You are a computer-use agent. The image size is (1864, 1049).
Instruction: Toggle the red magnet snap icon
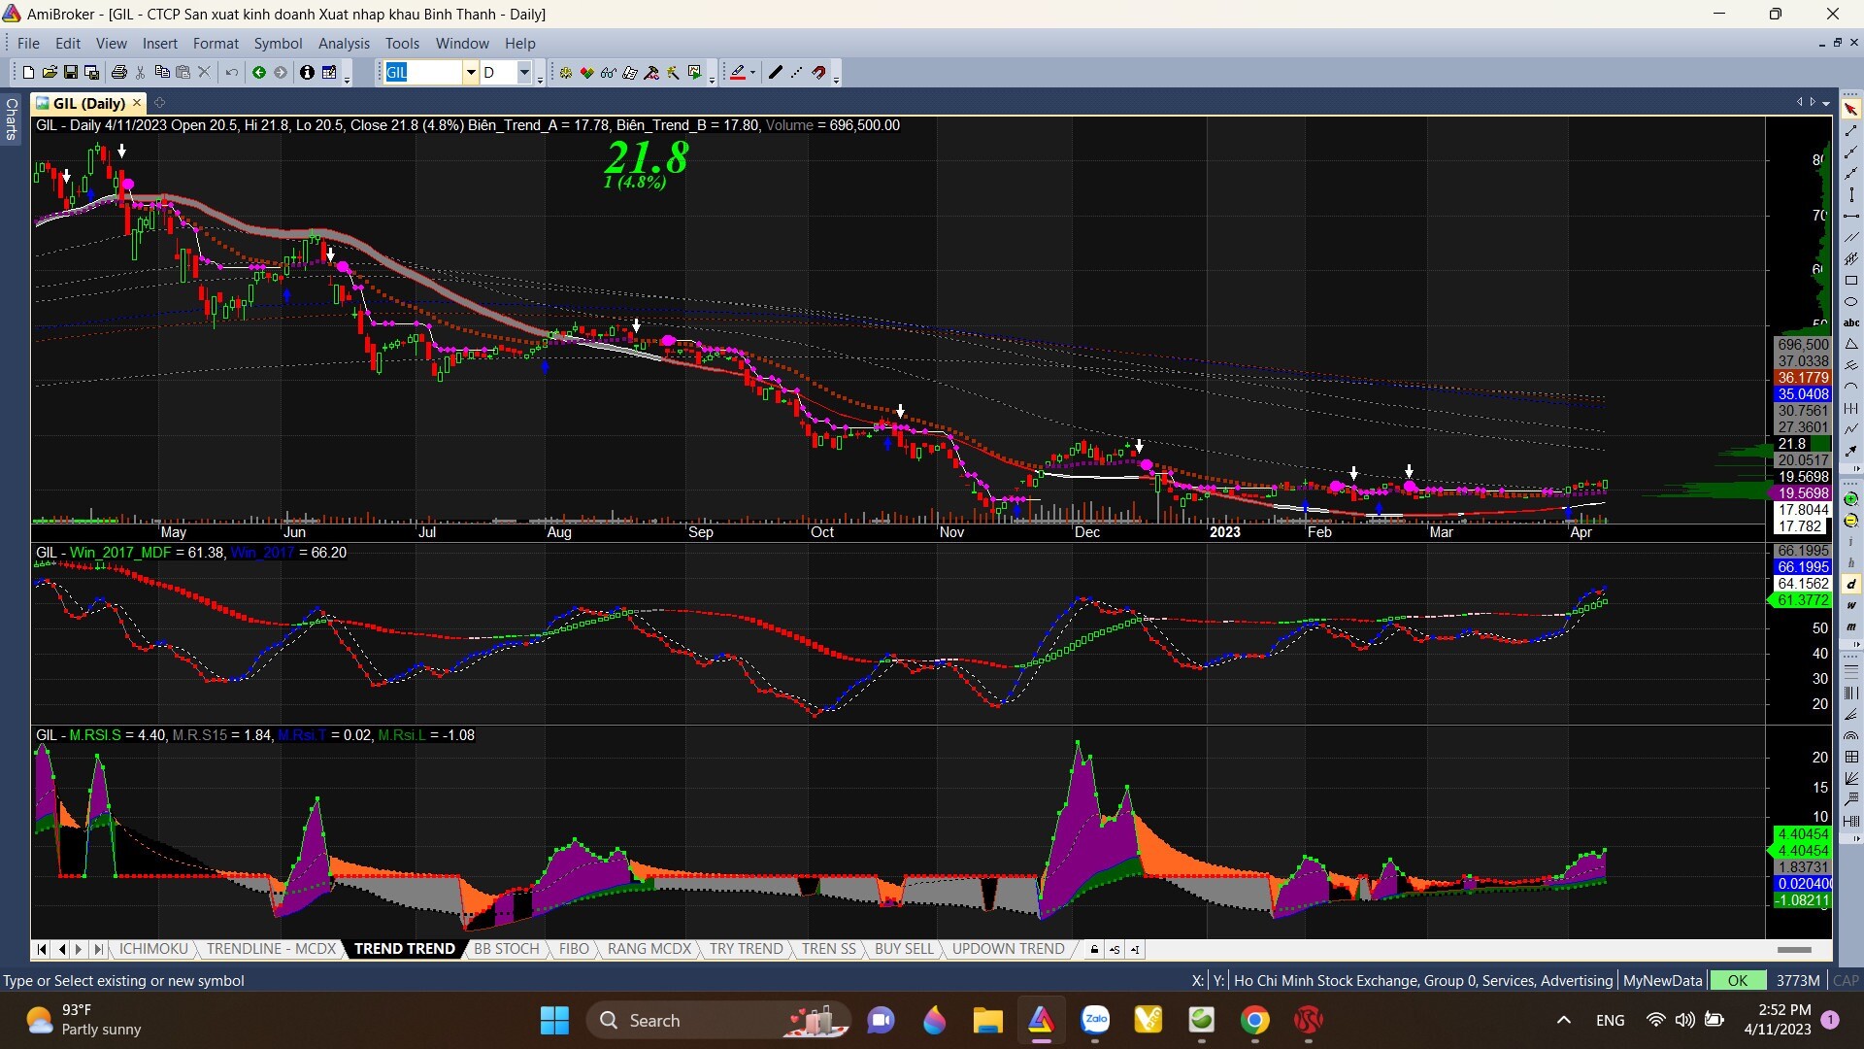coord(819,72)
